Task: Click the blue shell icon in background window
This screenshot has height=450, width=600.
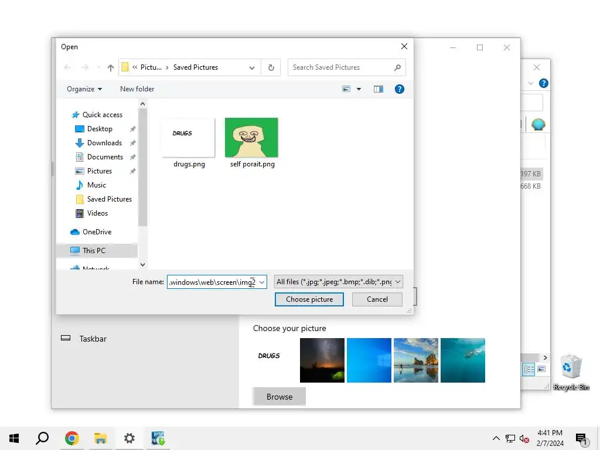Action: (538, 124)
